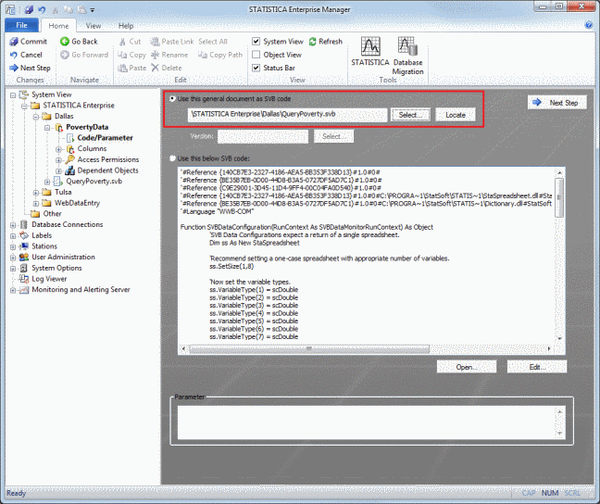Image resolution: width=600 pixels, height=504 pixels.
Task: Click the Next Step button in the pane
Action: 557,103
